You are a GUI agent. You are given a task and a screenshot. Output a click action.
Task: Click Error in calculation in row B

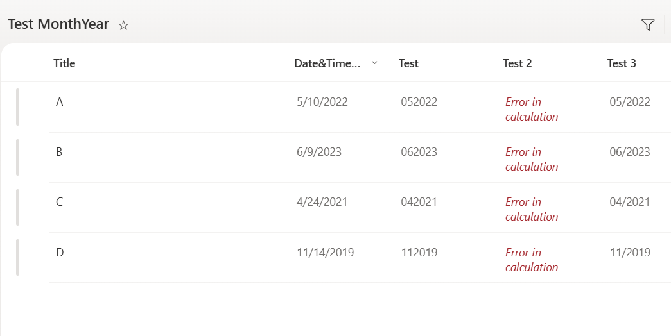pos(532,159)
